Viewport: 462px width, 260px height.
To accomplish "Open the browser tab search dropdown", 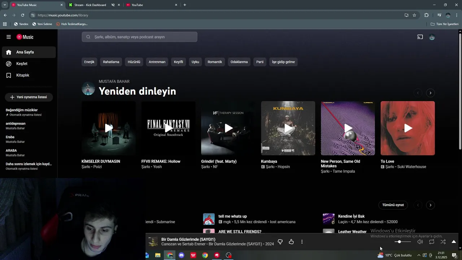I will click(x=5, y=5).
